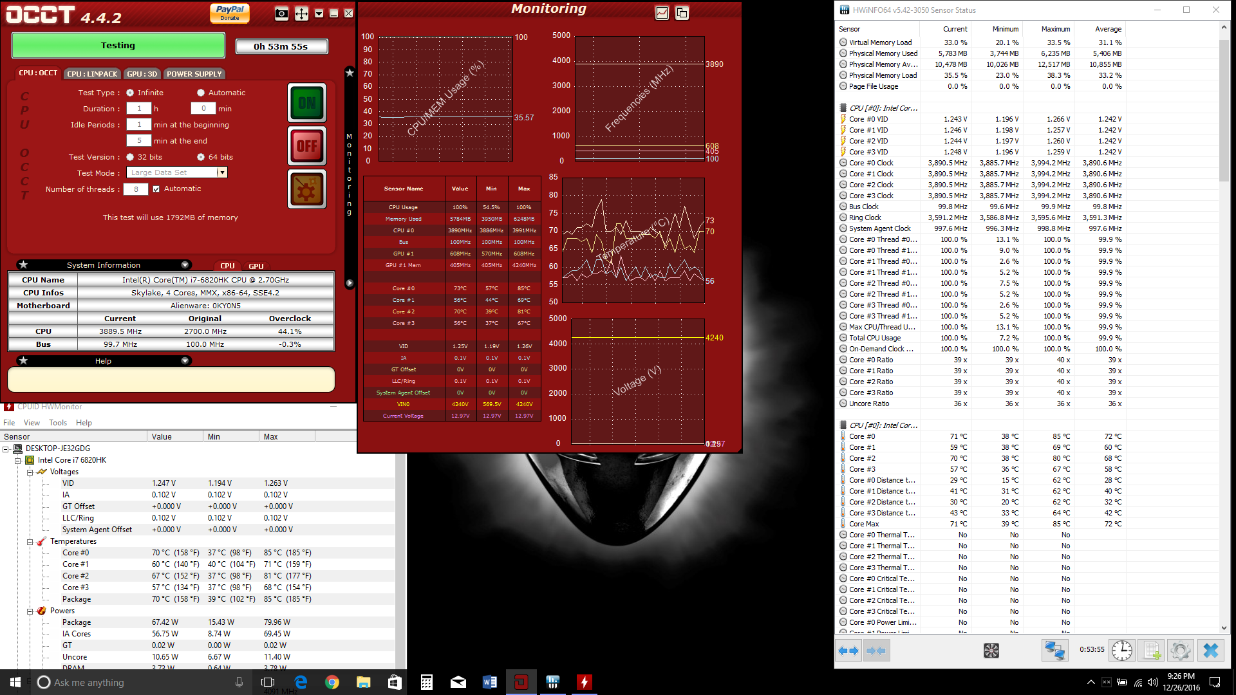1236x695 pixels.
Task: Open Windows Start menu
Action: (15, 682)
